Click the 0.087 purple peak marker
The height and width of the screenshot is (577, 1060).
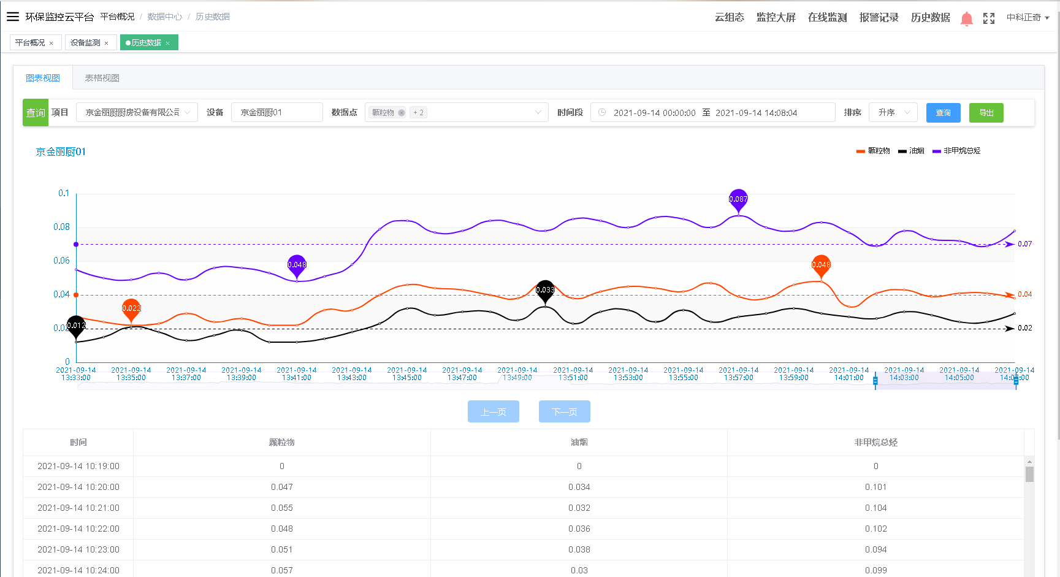pyautogui.click(x=738, y=199)
